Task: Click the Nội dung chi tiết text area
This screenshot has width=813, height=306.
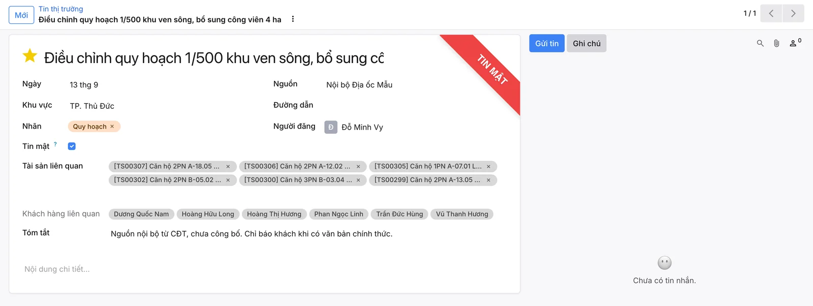Action: [264, 269]
